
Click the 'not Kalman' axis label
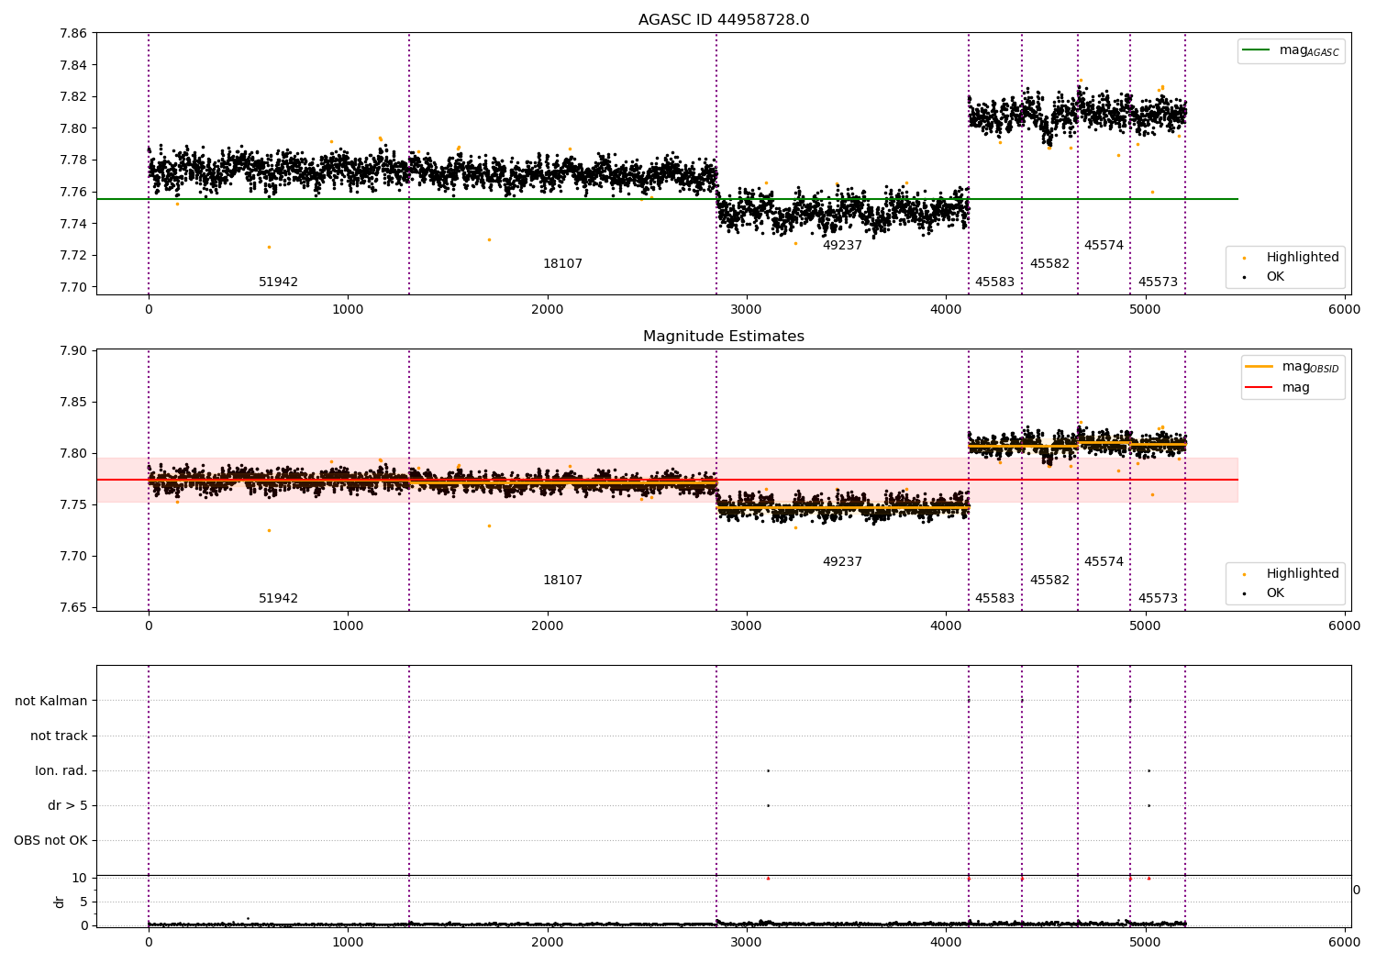click(51, 701)
